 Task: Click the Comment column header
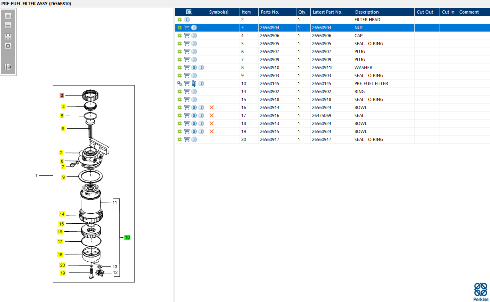pos(473,12)
